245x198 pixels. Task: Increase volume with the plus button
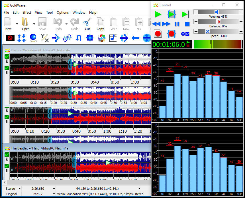241,12
